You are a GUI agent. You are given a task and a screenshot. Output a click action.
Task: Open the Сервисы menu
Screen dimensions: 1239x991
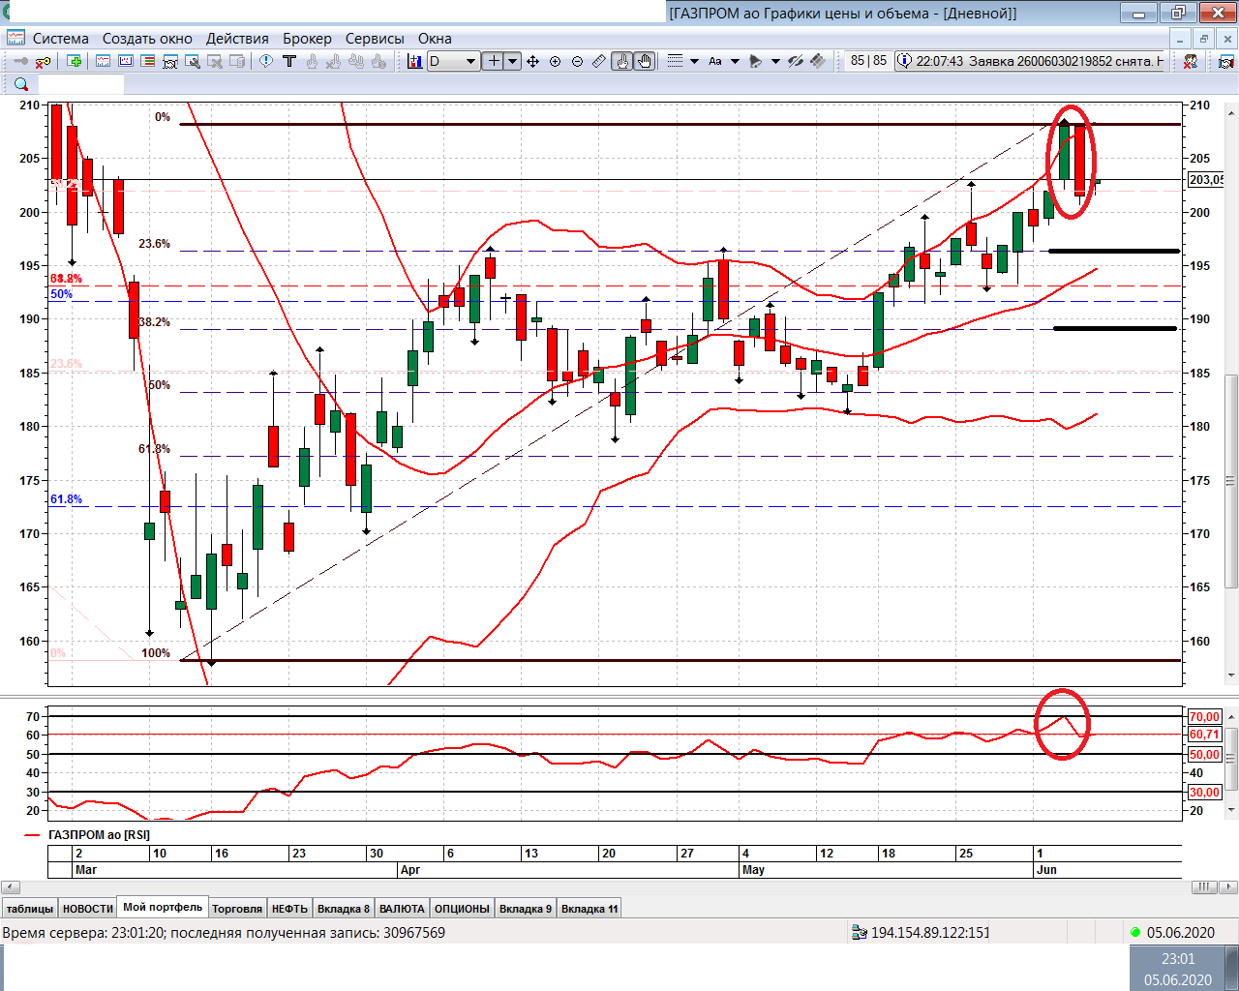(375, 39)
